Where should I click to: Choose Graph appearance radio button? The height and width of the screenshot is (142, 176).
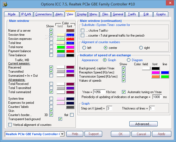point(105,60)
